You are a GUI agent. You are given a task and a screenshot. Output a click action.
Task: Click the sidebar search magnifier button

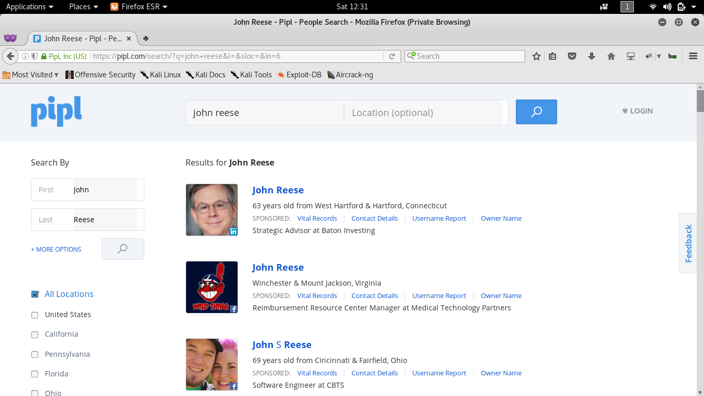pyautogui.click(x=123, y=249)
